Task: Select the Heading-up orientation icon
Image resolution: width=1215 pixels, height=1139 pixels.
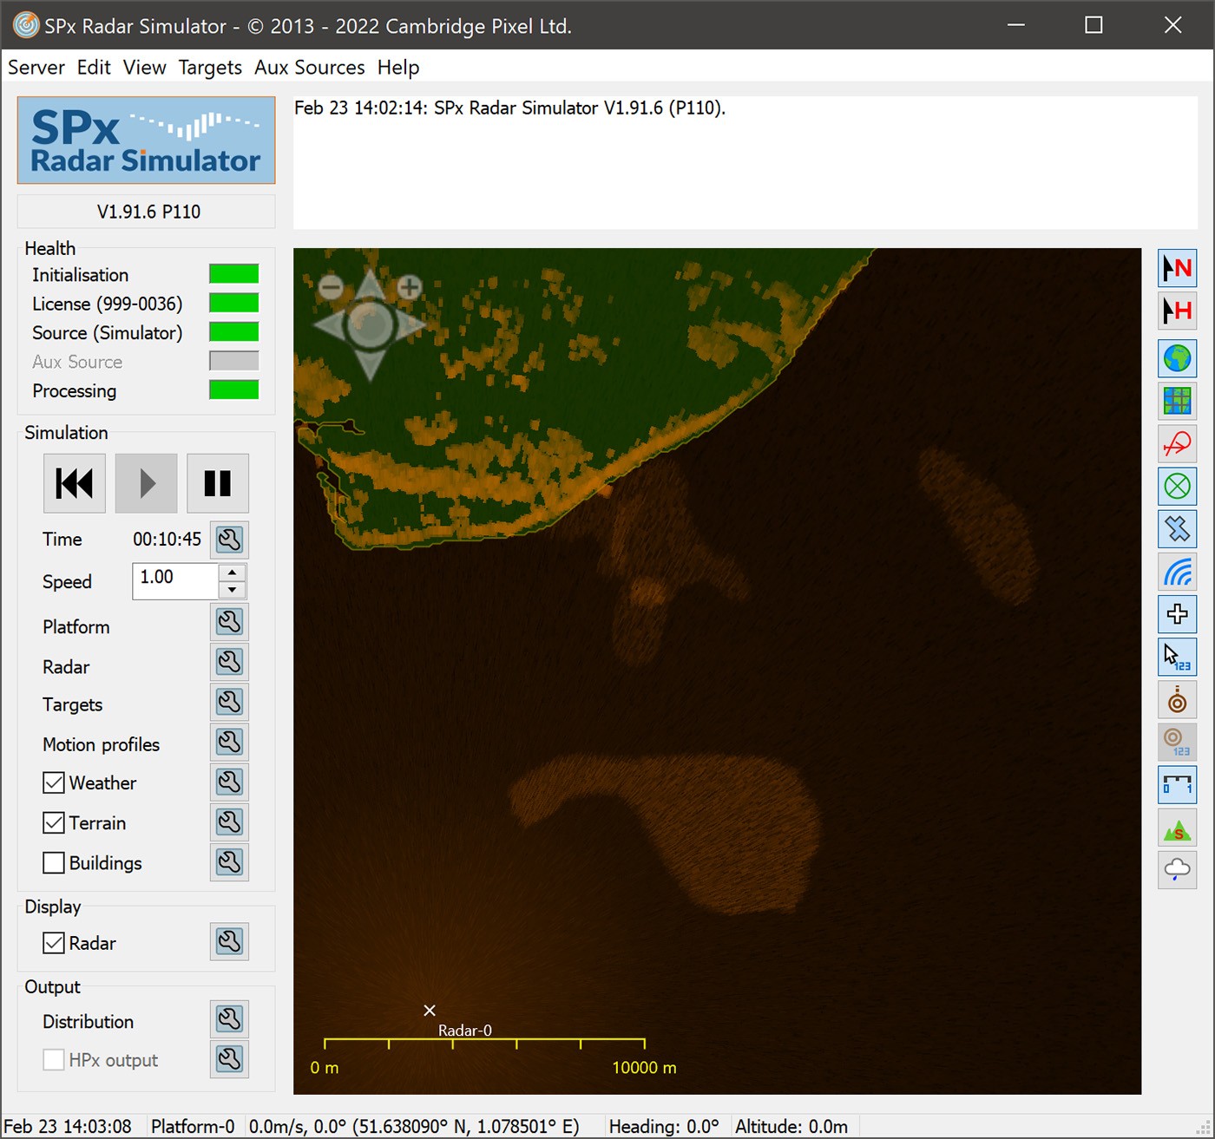Action: click(x=1177, y=311)
